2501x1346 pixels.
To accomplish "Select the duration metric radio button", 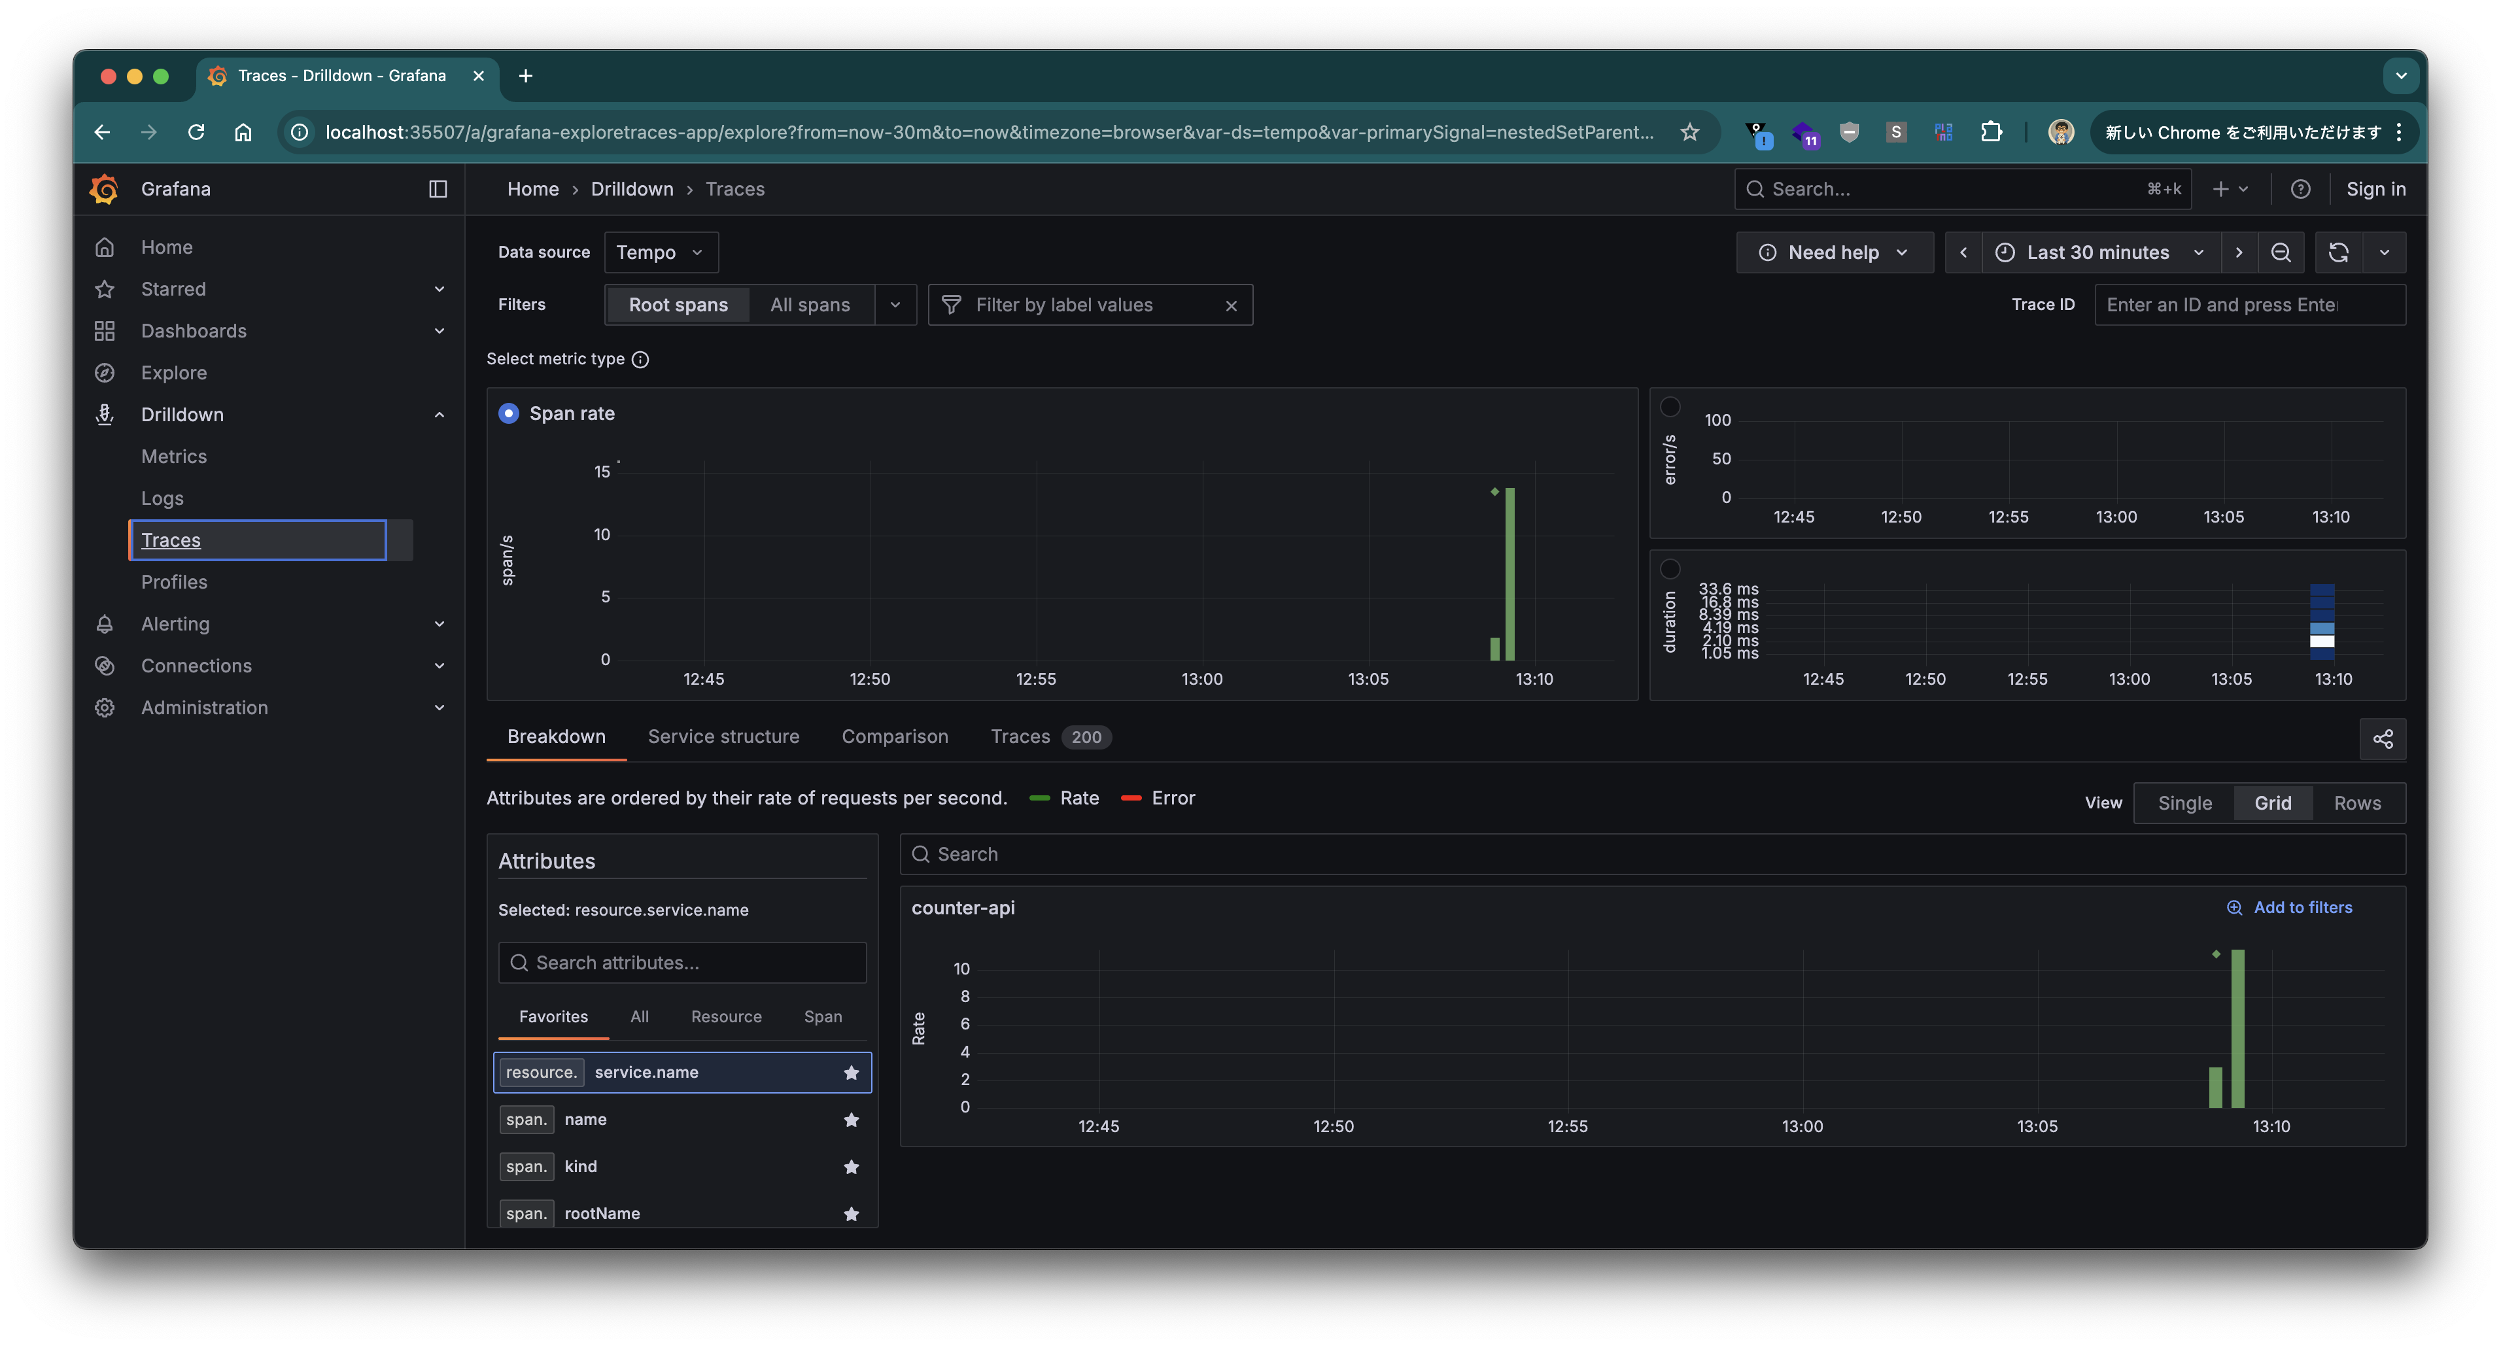I will tap(1670, 569).
